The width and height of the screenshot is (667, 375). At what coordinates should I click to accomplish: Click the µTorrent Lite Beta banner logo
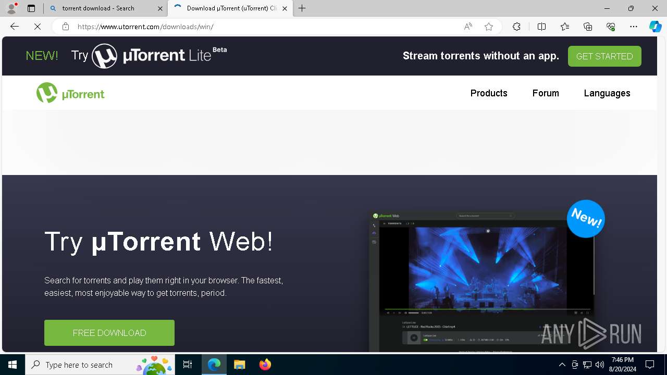[x=159, y=56]
